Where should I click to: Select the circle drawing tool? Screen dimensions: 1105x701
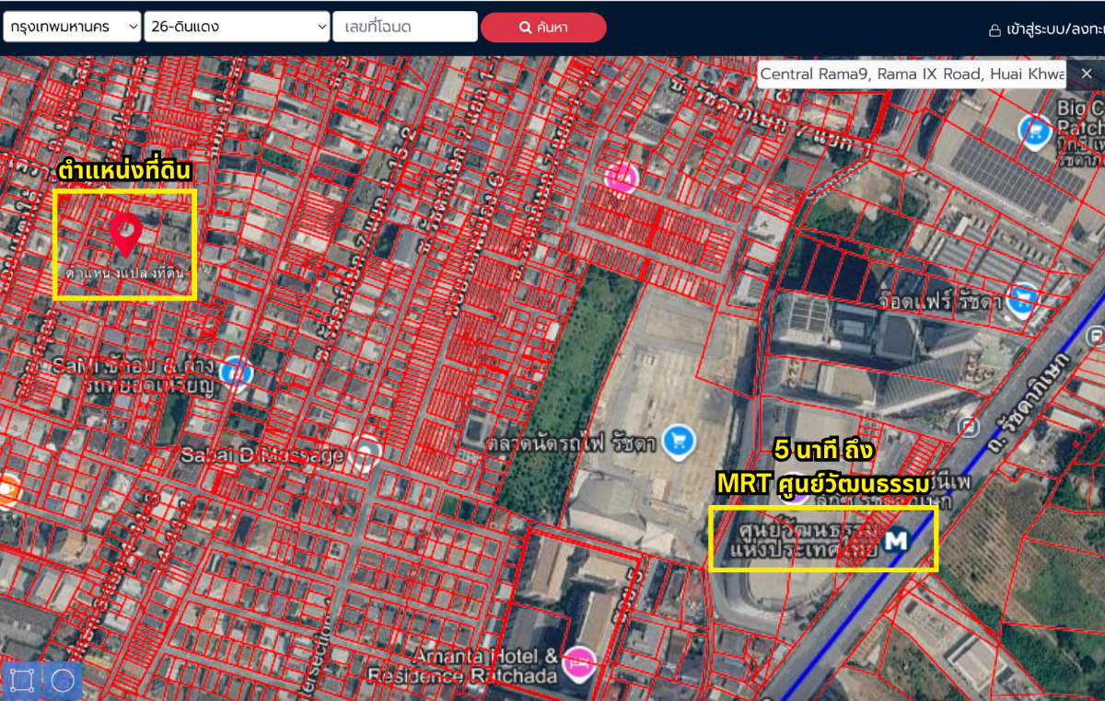click(63, 681)
